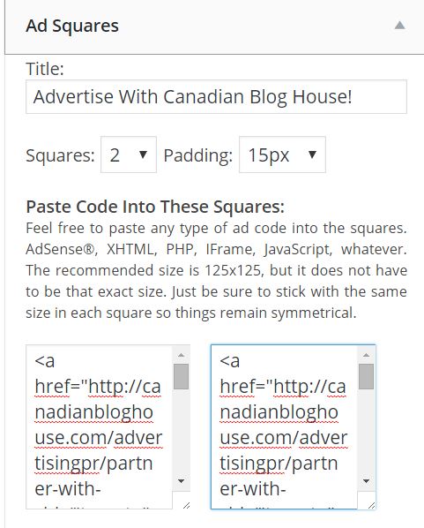Image resolution: width=424 pixels, height=528 pixels.
Task: Collapse the Ad Squares widget with the triangle
Action: pyautogui.click(x=399, y=26)
